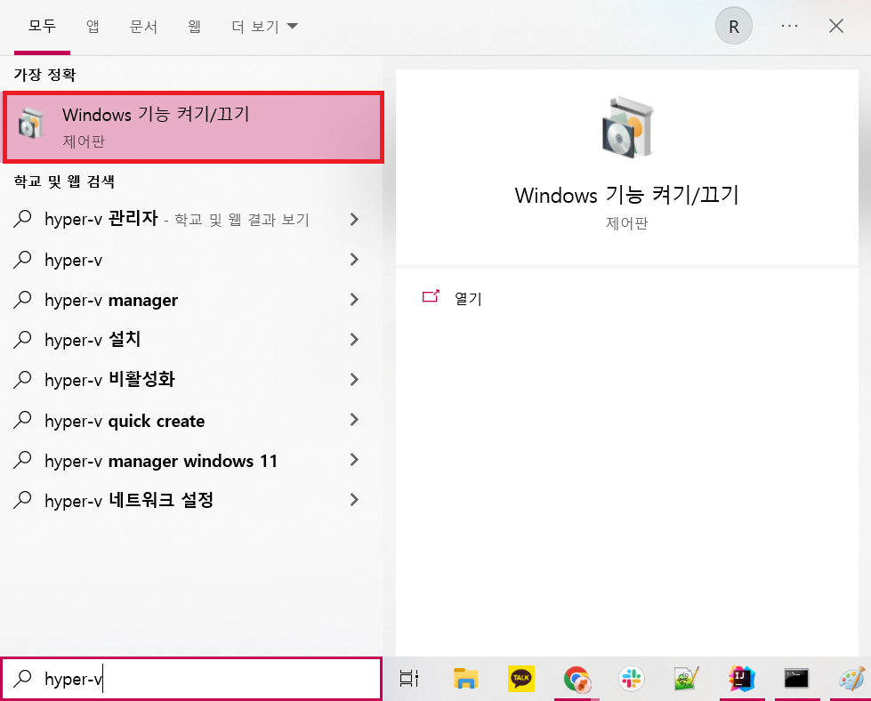Viewport: 871px width, 701px height.
Task: Open Slack from the taskbar
Action: (x=632, y=678)
